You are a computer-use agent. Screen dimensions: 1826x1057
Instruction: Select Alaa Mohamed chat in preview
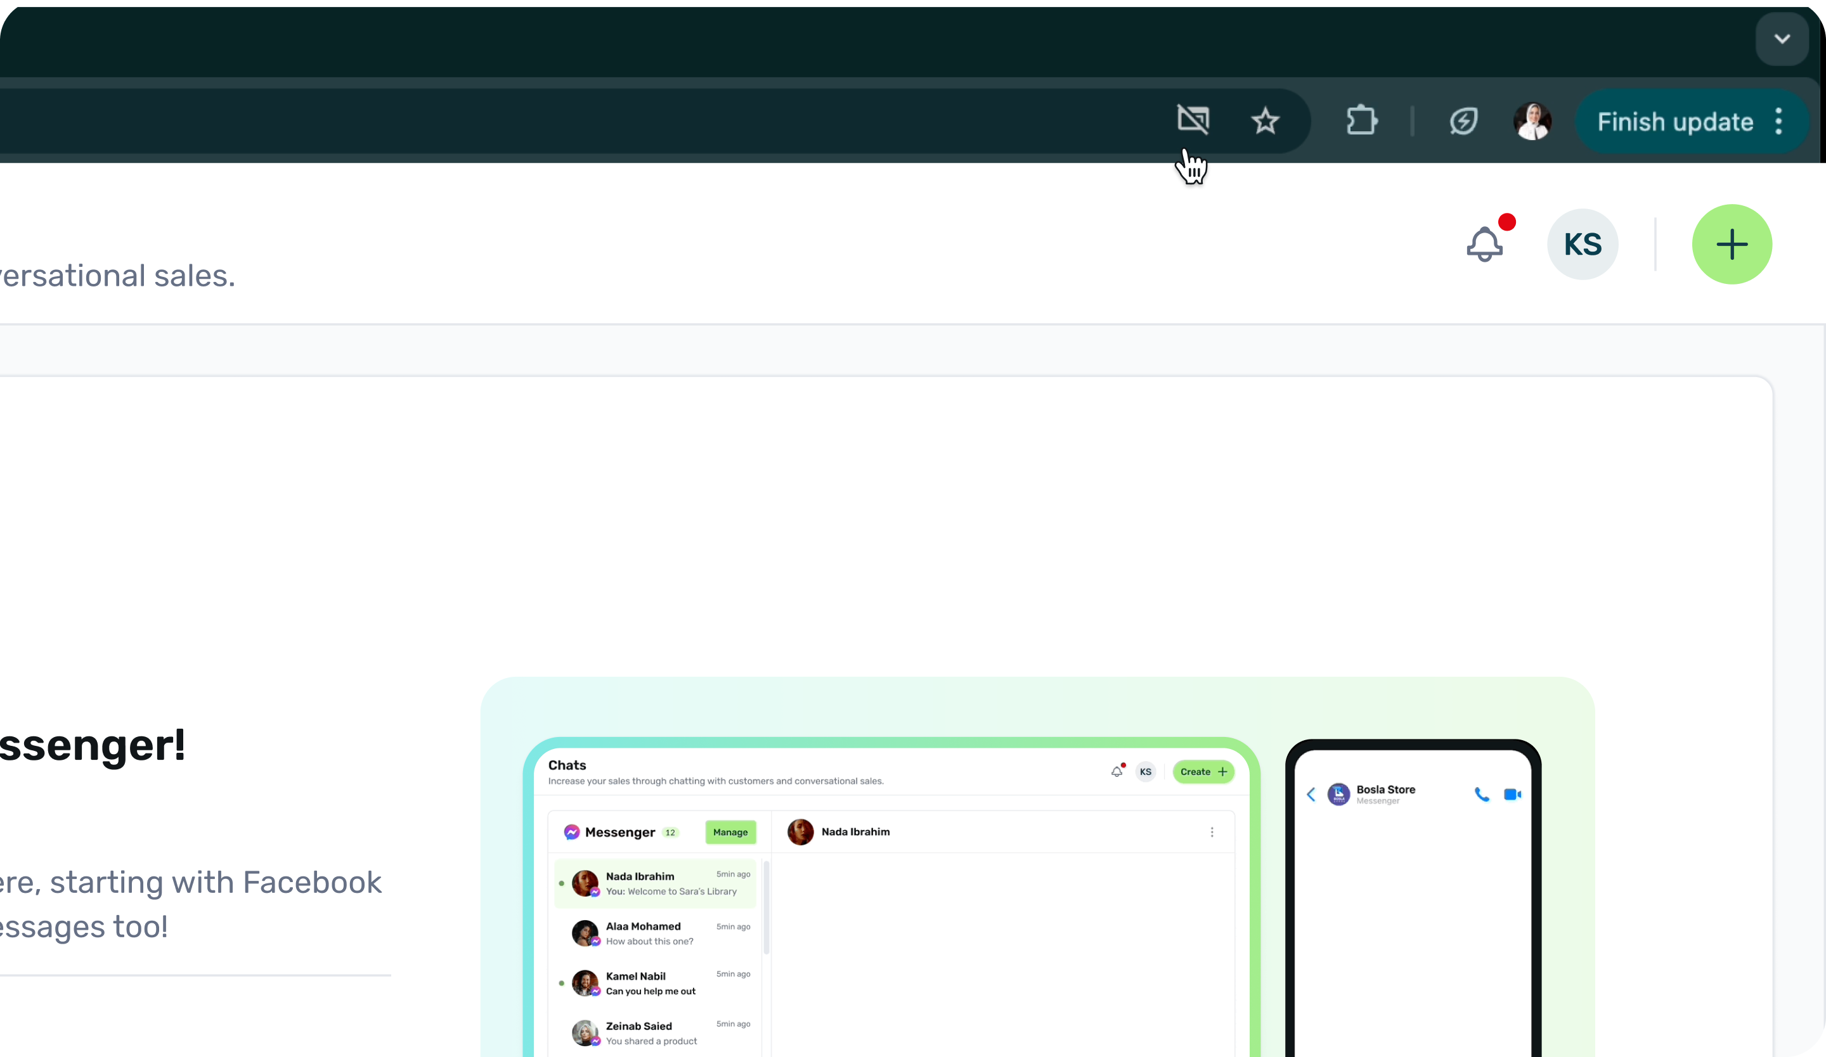[656, 933]
